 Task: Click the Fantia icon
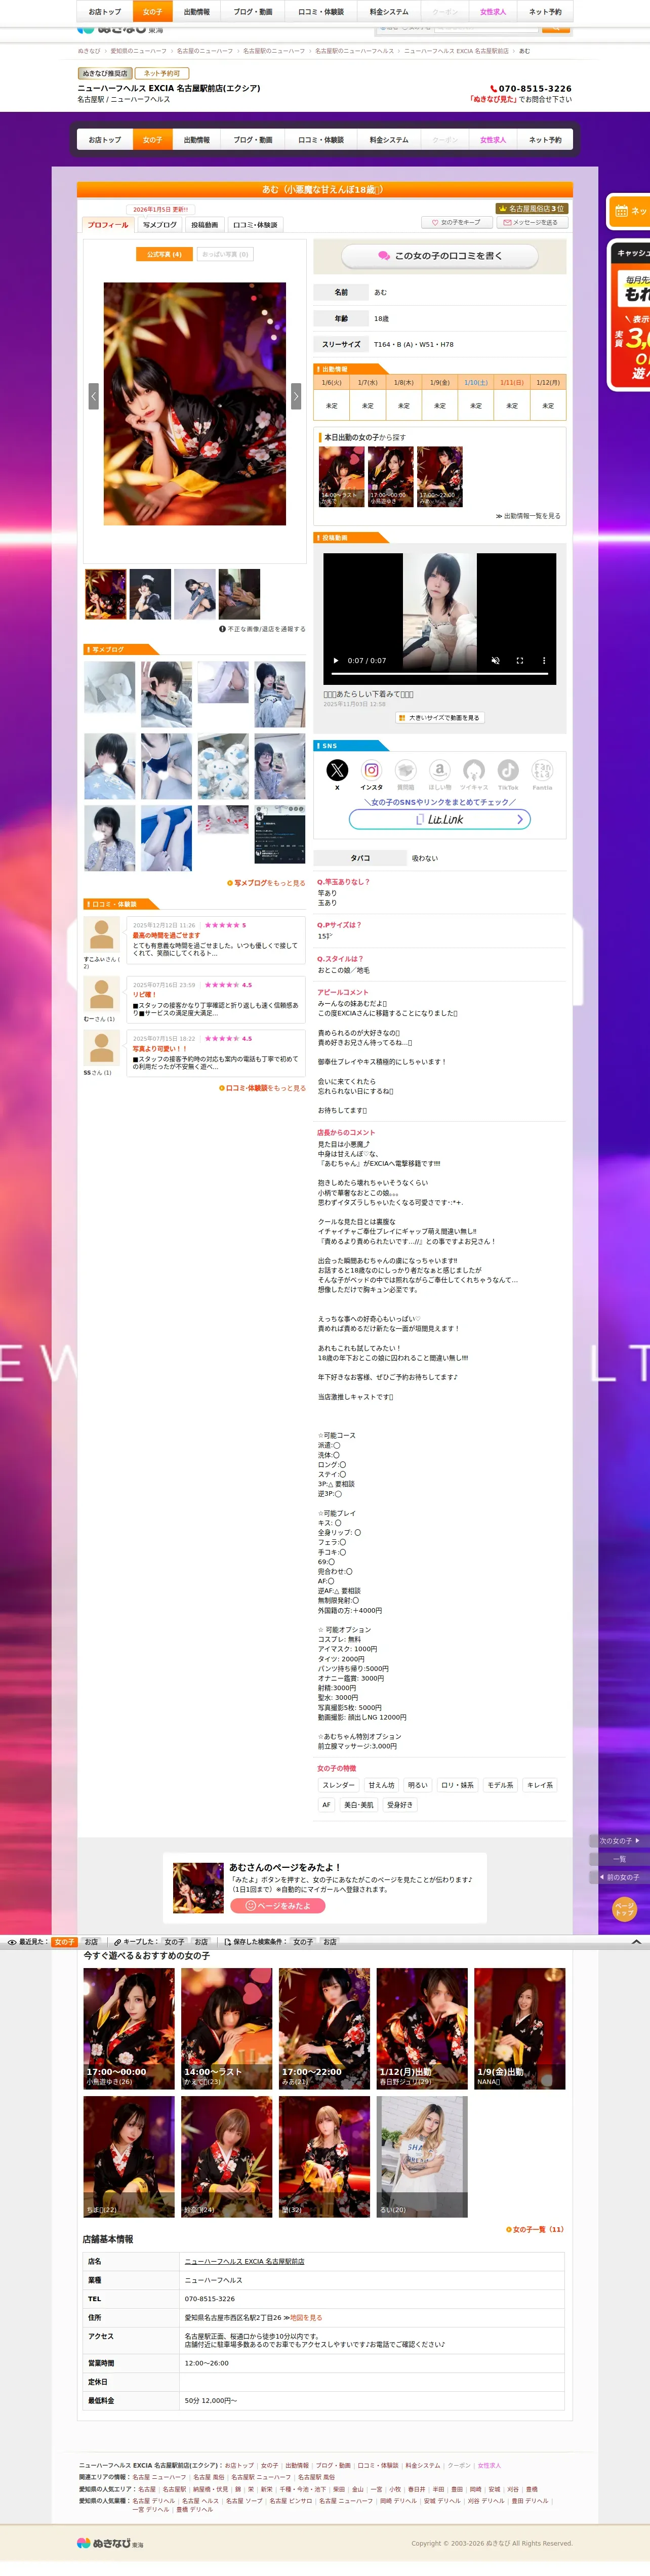(542, 770)
